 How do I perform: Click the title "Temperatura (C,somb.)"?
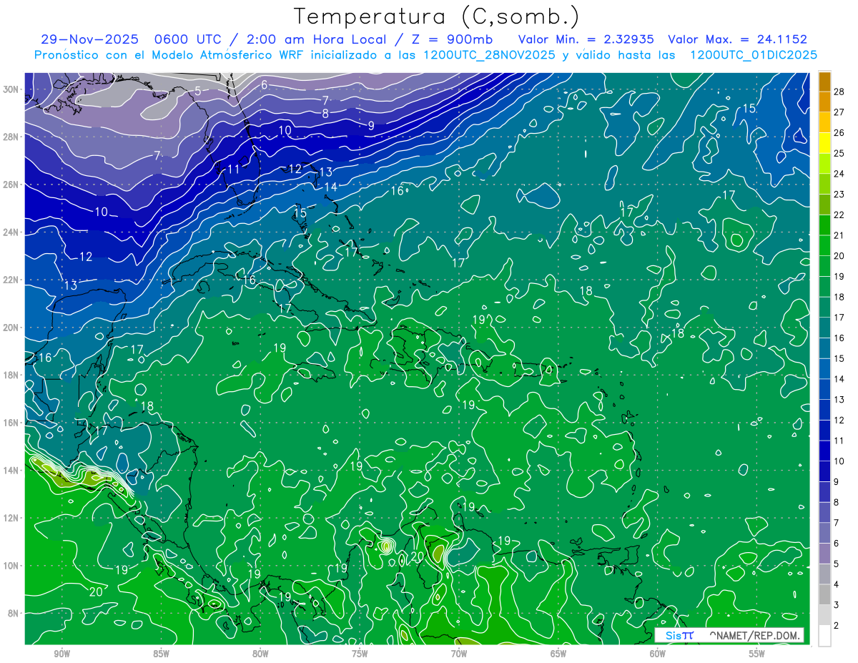pos(437,17)
